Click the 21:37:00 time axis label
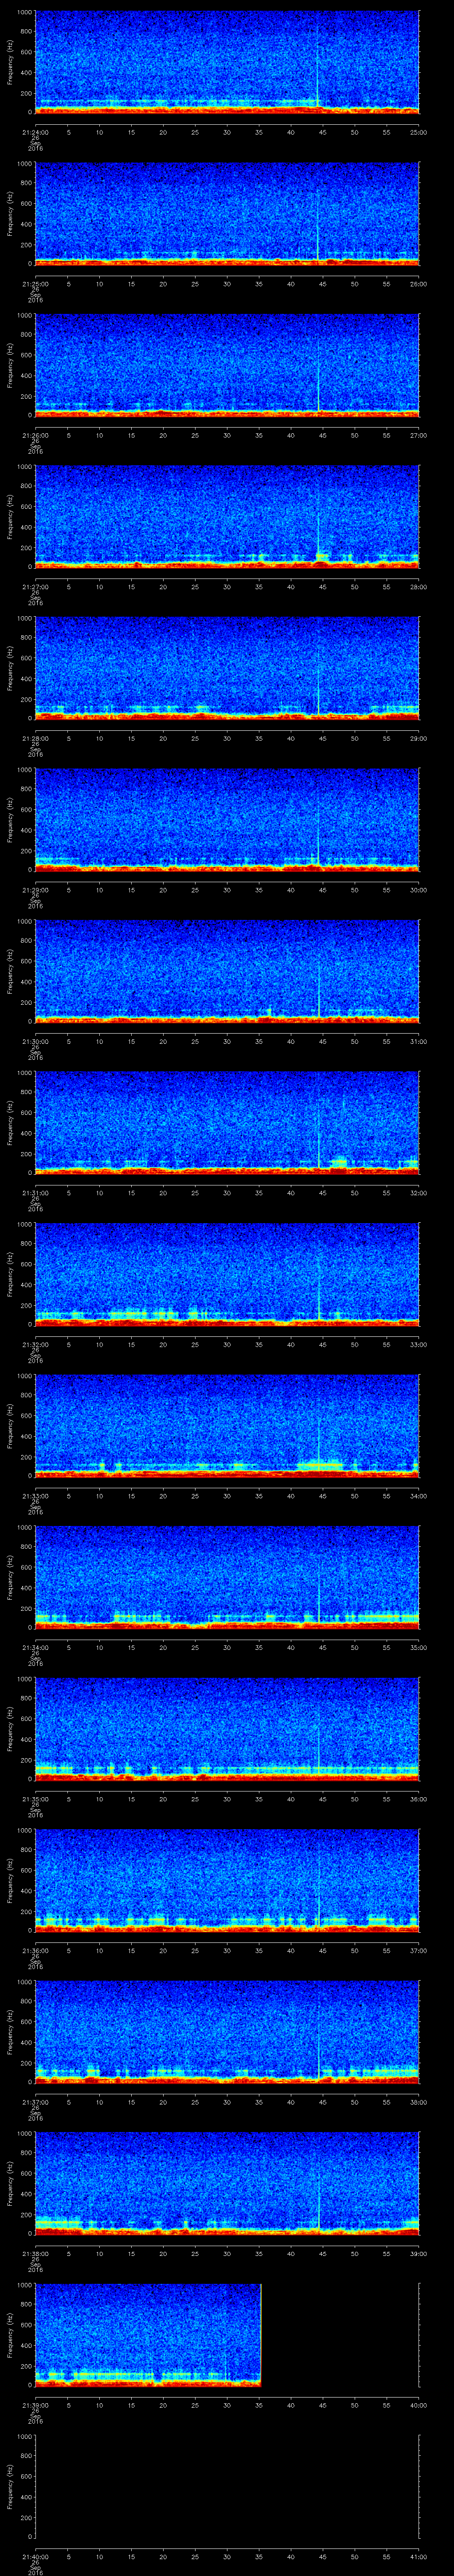 [35, 2101]
